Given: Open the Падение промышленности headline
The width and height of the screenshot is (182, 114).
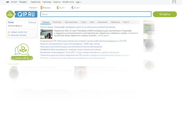Looking at the screenshot, I should tap(70, 44).
